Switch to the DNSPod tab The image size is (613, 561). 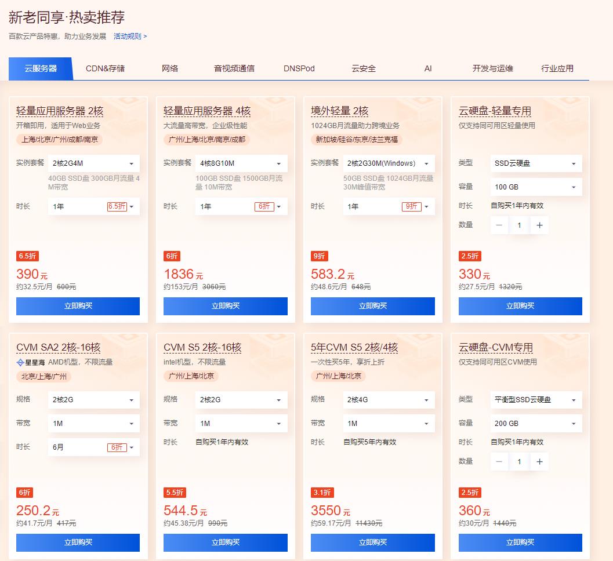tap(299, 68)
